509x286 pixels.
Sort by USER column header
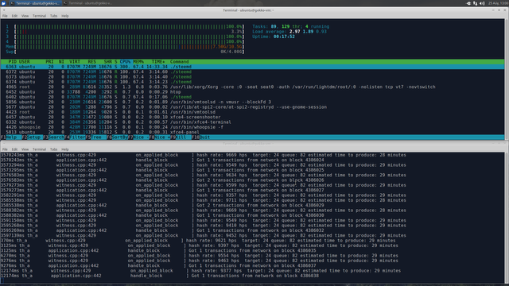(25, 62)
